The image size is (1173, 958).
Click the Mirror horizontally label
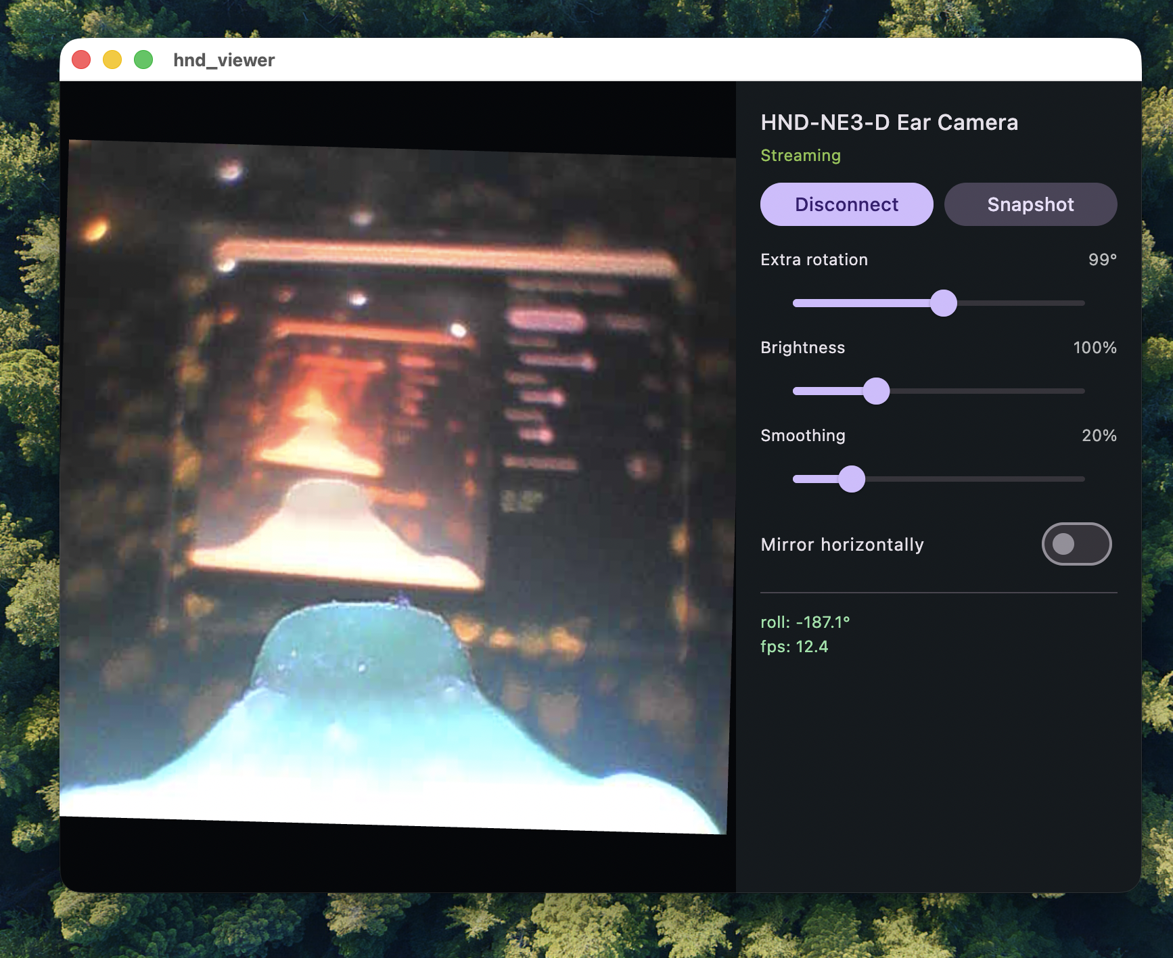[842, 545]
